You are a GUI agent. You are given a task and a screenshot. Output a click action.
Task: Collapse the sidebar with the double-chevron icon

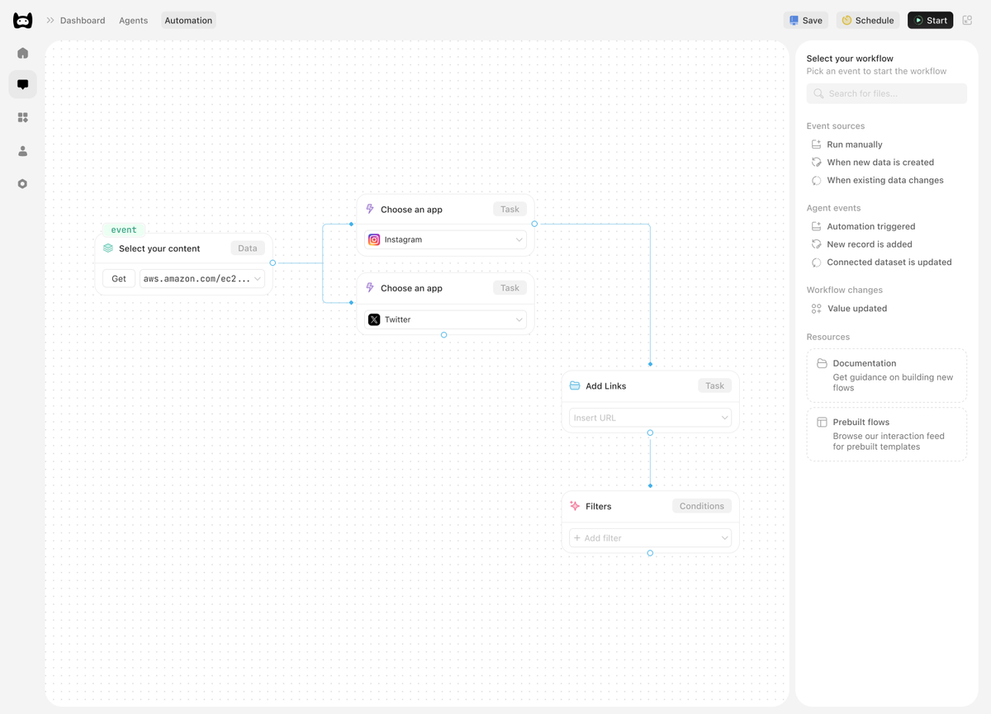(51, 20)
